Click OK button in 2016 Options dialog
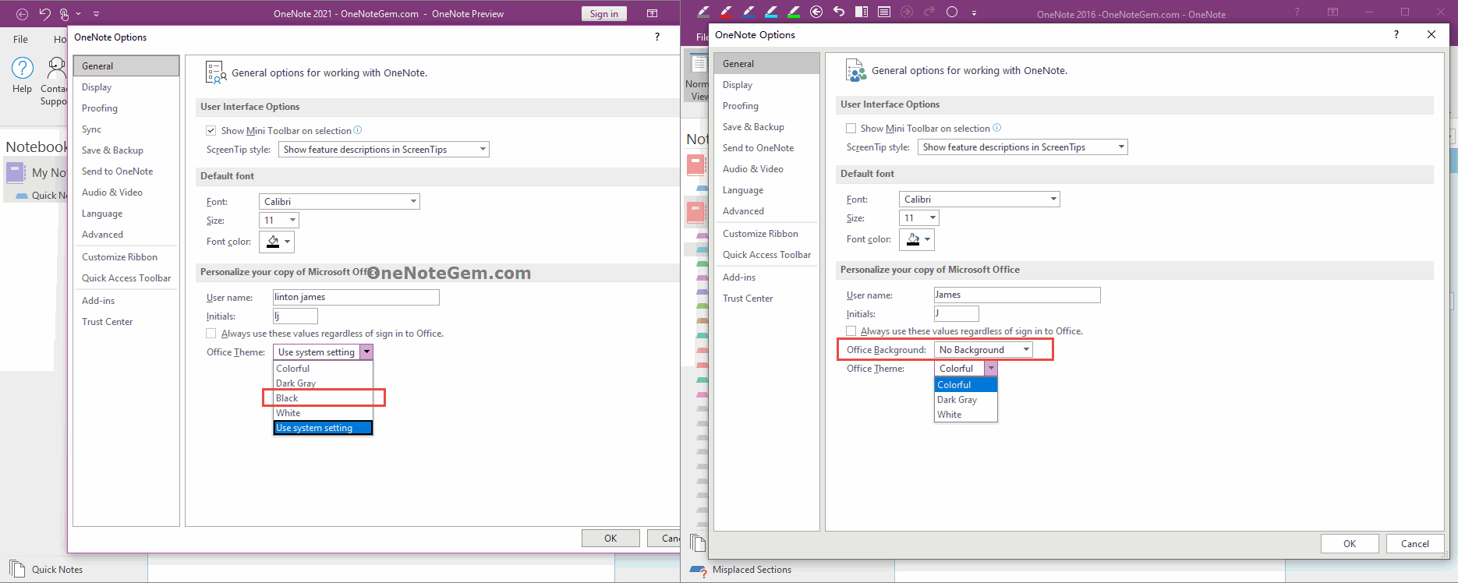1458x583 pixels. pyautogui.click(x=1350, y=544)
